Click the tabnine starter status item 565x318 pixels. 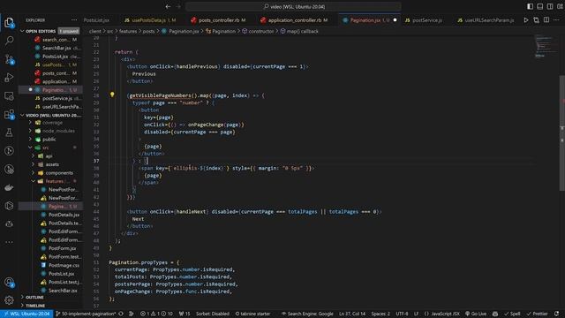click(253, 314)
